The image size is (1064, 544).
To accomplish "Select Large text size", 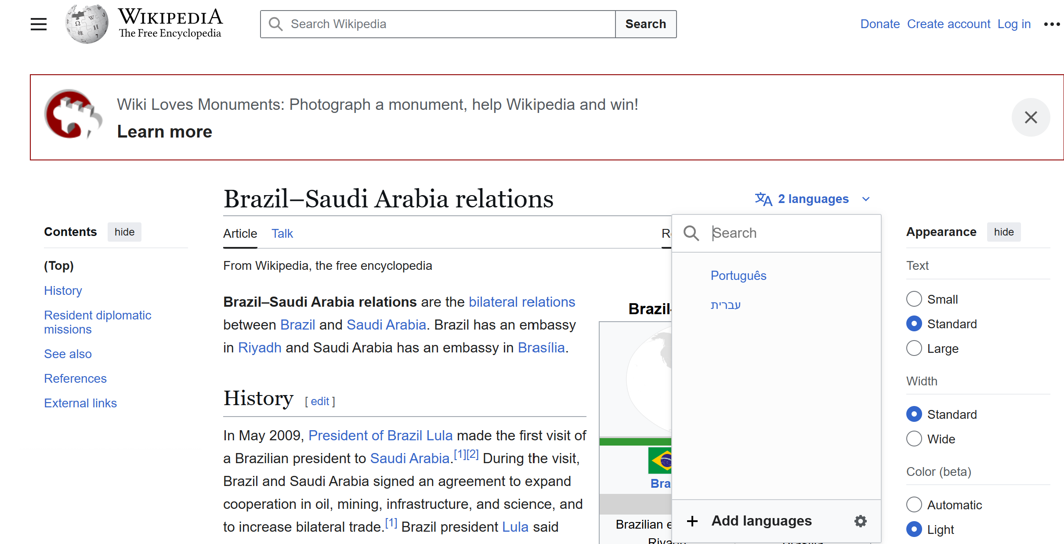I will (914, 348).
